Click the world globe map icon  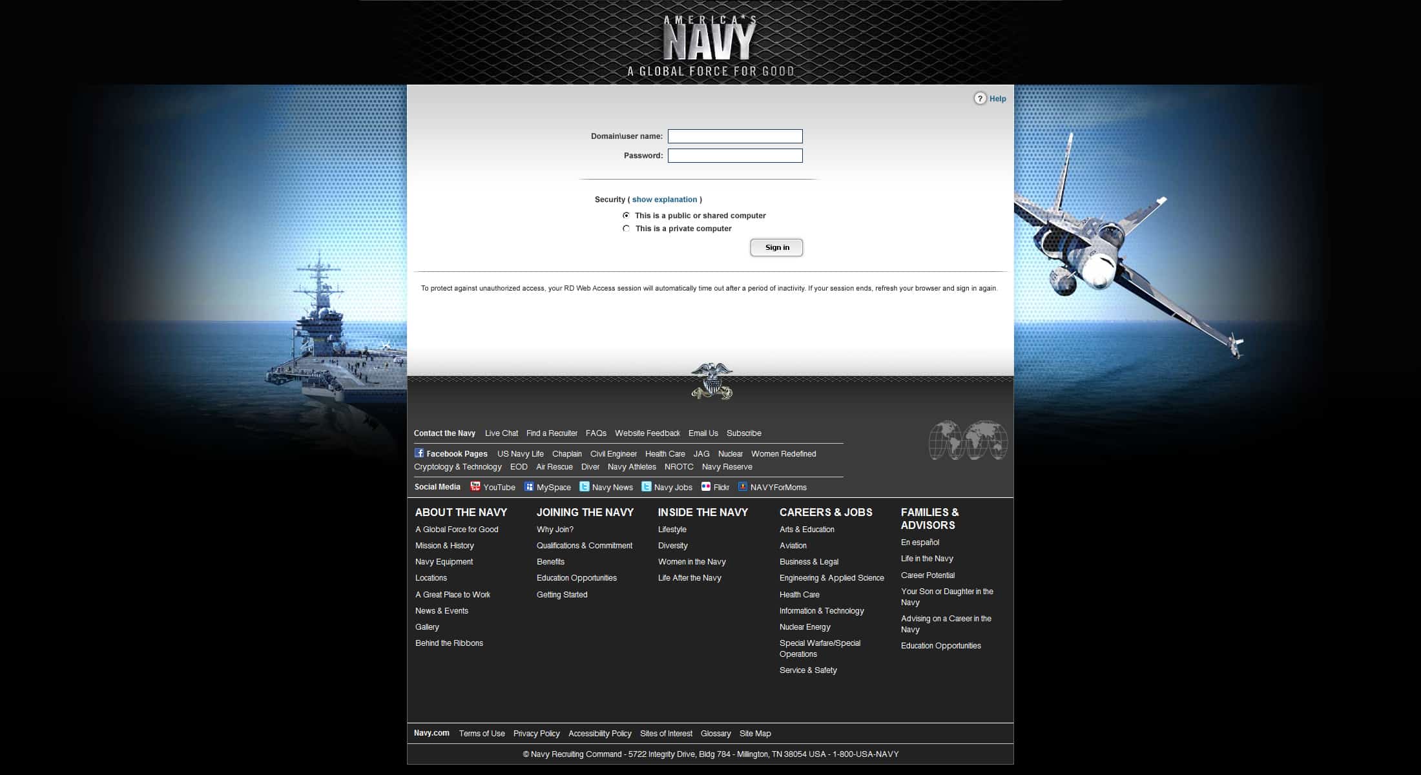pyautogui.click(x=968, y=440)
